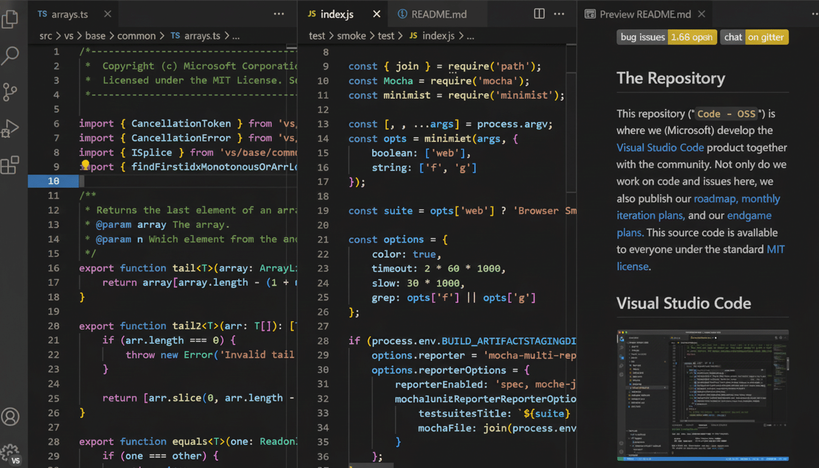819x468 pixels.
Task: Click the lightbulb code action near line 9
Action: pos(85,166)
